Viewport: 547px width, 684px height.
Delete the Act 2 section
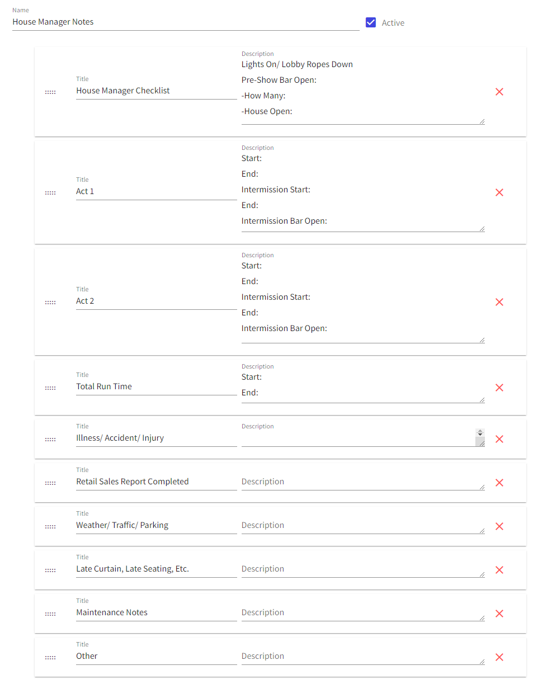tap(499, 302)
